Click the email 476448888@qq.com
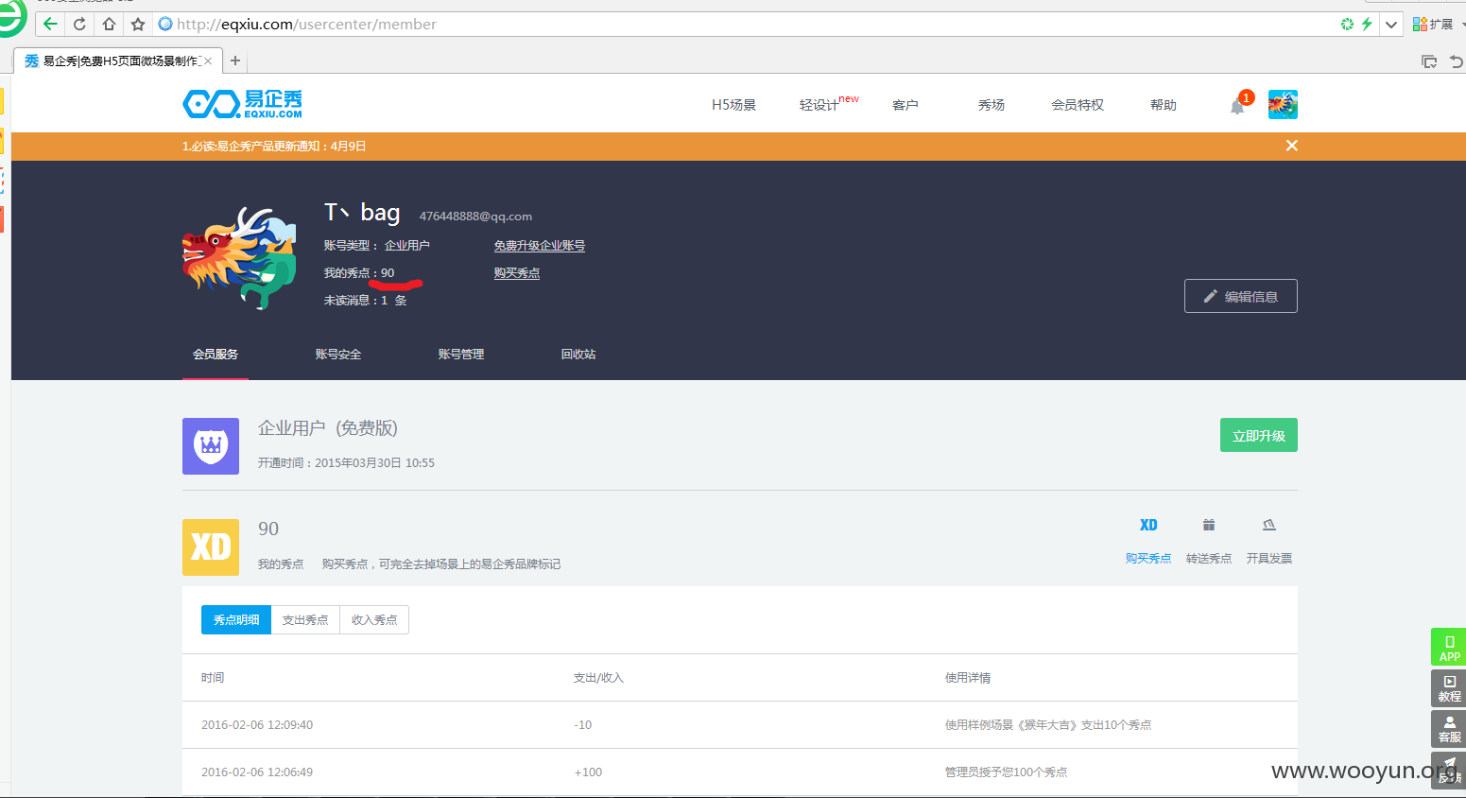 coord(475,217)
